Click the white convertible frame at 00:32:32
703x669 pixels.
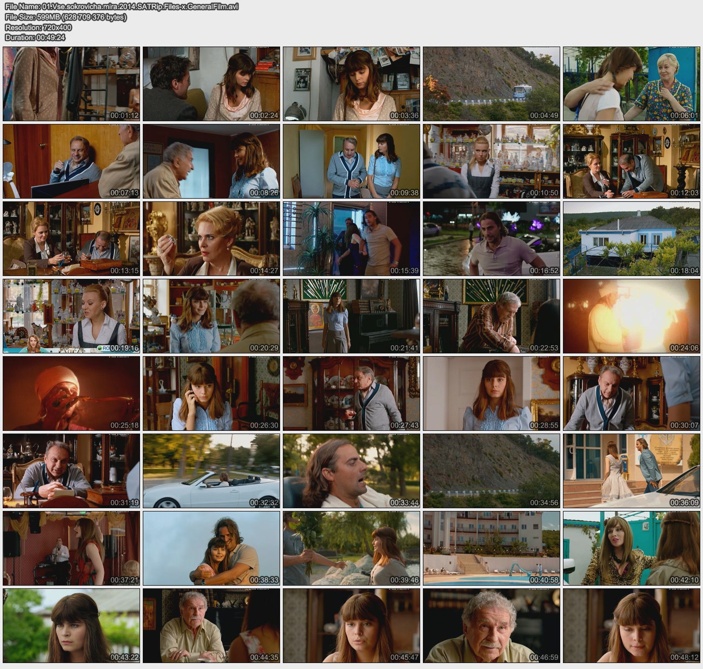click(x=211, y=471)
